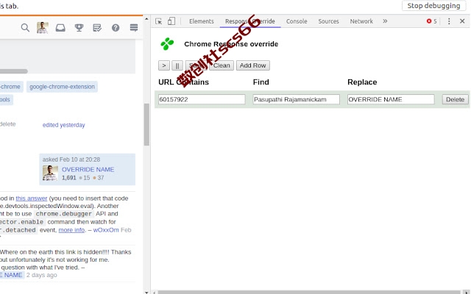The width and height of the screenshot is (471, 294).
Task: Open the achievements trophy icon
Action: 79,28
